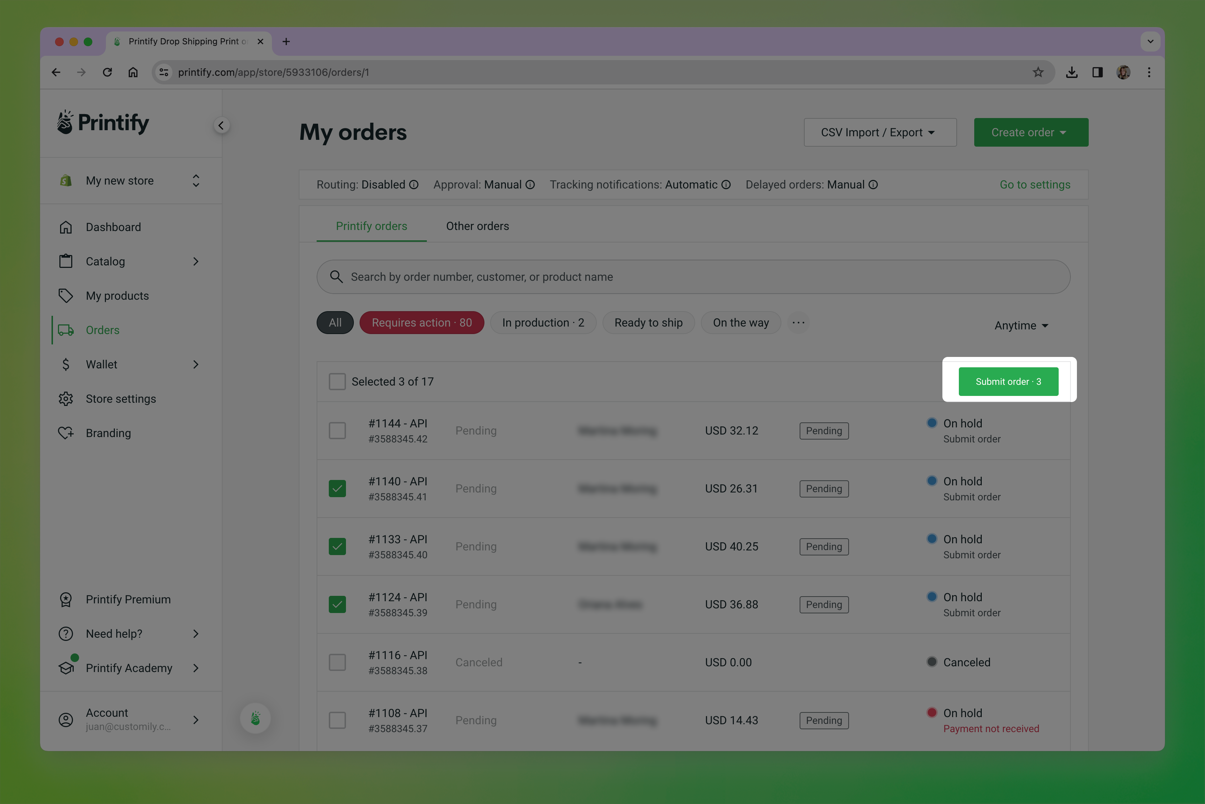
Task: Click Submit order link for #1133
Action: [x=972, y=555]
